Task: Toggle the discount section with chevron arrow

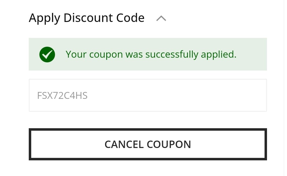Action: 161,18
